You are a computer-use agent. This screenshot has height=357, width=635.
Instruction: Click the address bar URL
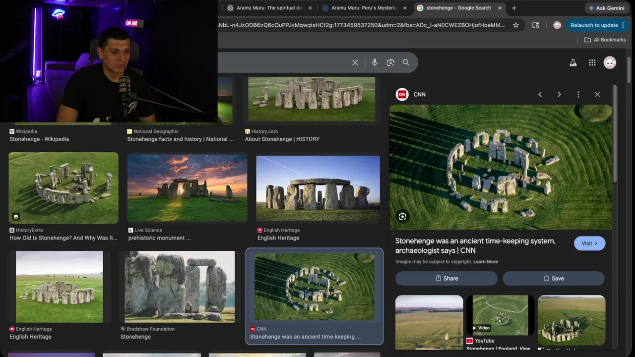(361, 25)
